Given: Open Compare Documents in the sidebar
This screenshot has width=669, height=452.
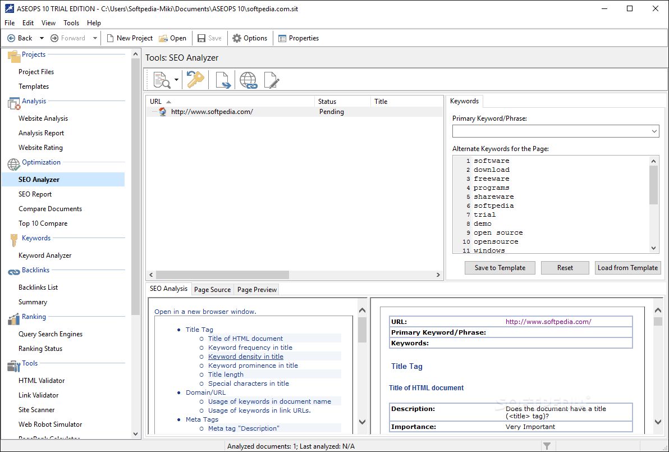Looking at the screenshot, I should (x=51, y=209).
